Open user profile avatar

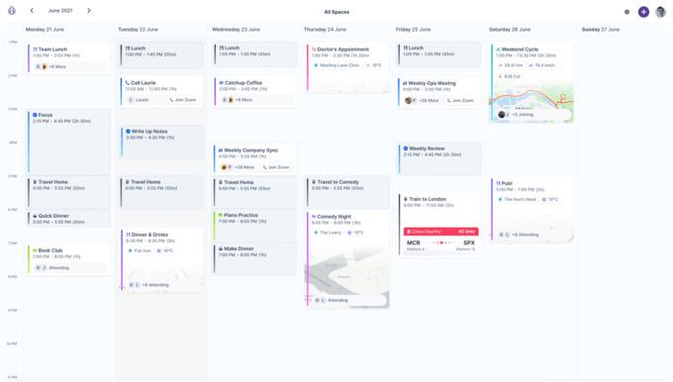coord(660,12)
